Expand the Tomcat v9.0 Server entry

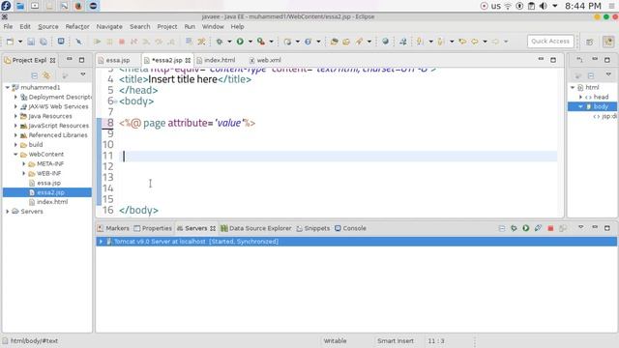[x=101, y=242]
